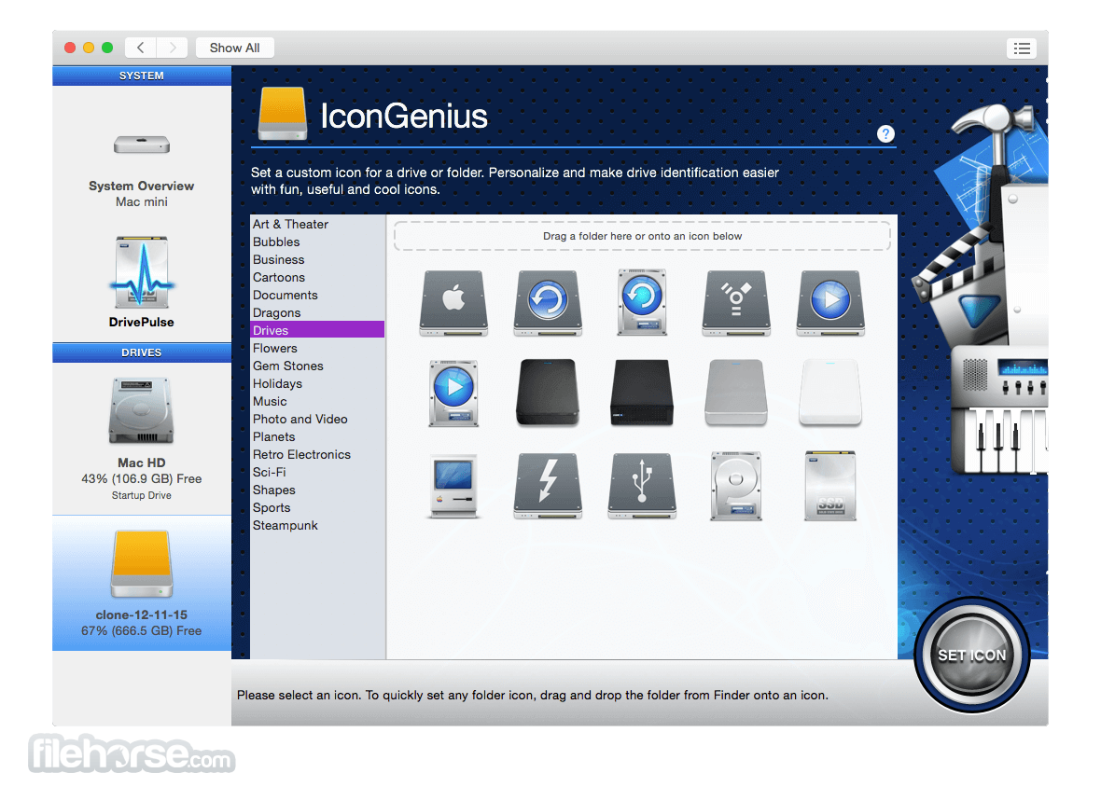Toggle the list view icon in title bar
1101x801 pixels.
[x=1022, y=48]
